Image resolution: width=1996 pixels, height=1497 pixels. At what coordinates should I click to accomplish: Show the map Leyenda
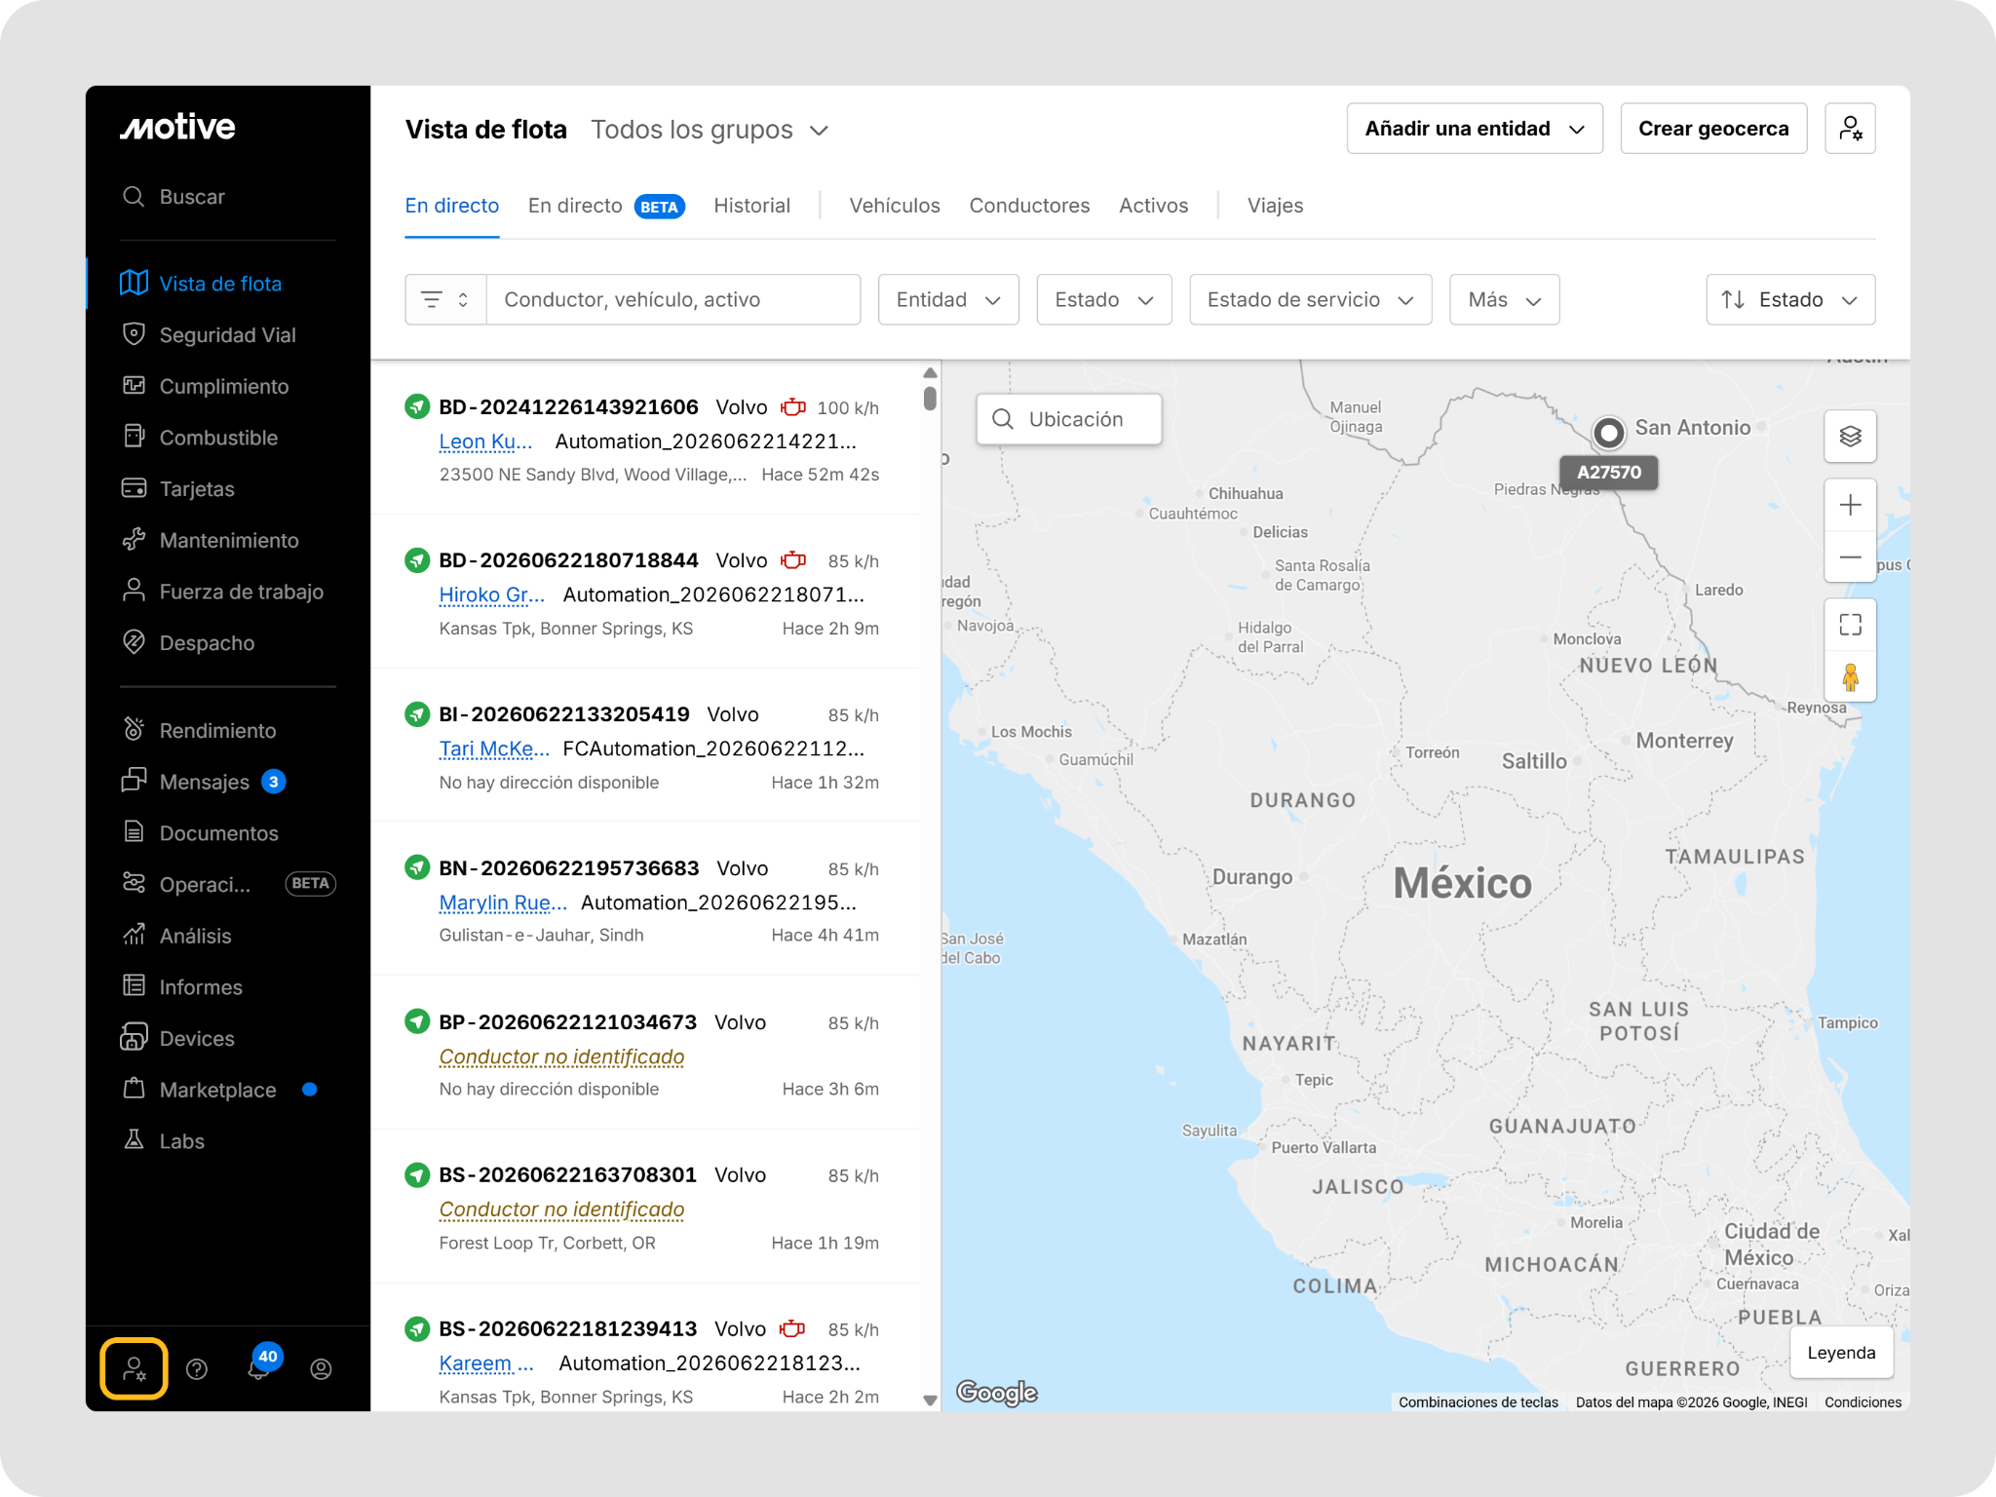click(1841, 1353)
